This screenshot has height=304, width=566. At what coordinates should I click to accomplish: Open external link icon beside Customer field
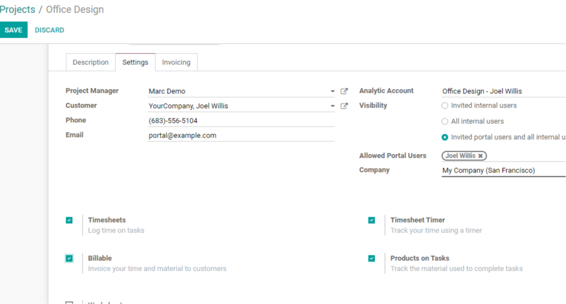(344, 106)
